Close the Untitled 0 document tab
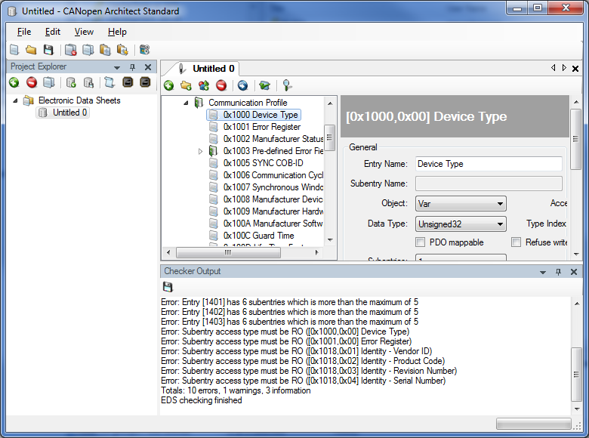This screenshot has height=438, width=589. pyautogui.click(x=575, y=69)
